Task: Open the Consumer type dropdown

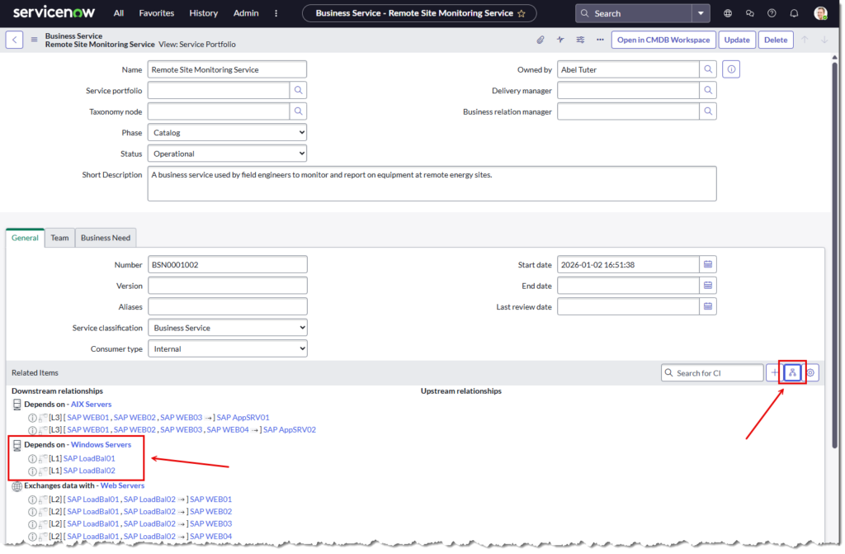Action: pos(227,349)
